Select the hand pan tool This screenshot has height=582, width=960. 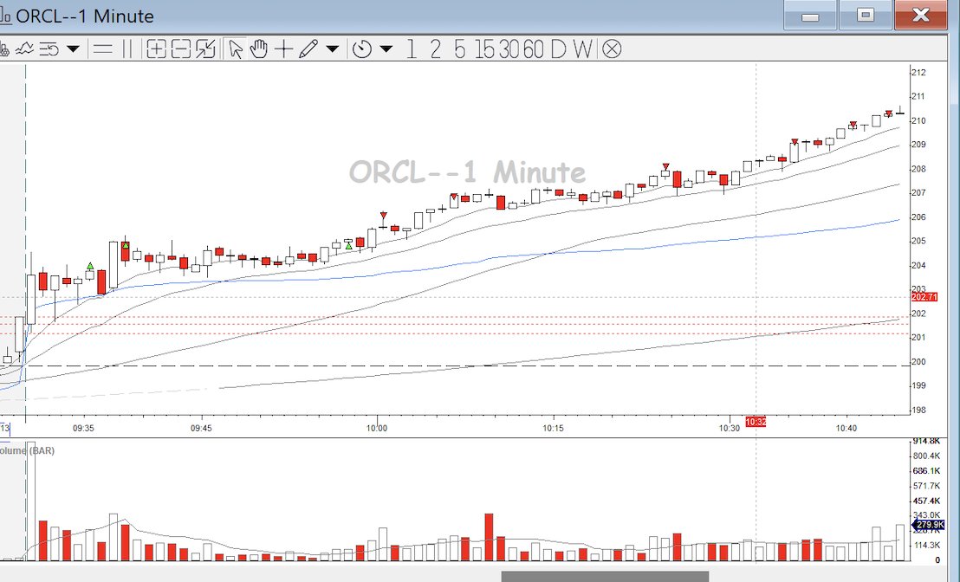tap(259, 48)
